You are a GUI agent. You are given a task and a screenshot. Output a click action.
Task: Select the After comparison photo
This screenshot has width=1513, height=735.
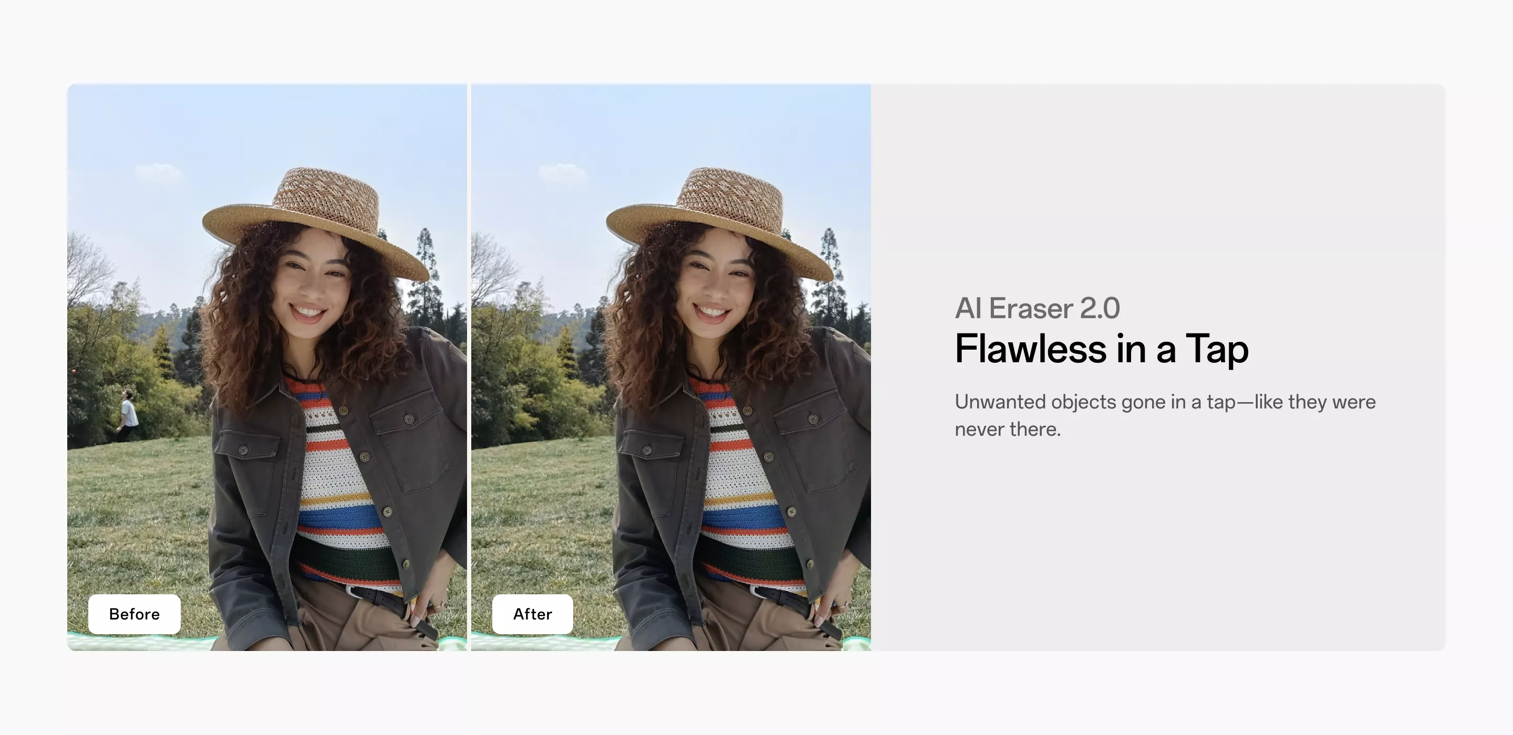(x=671, y=367)
